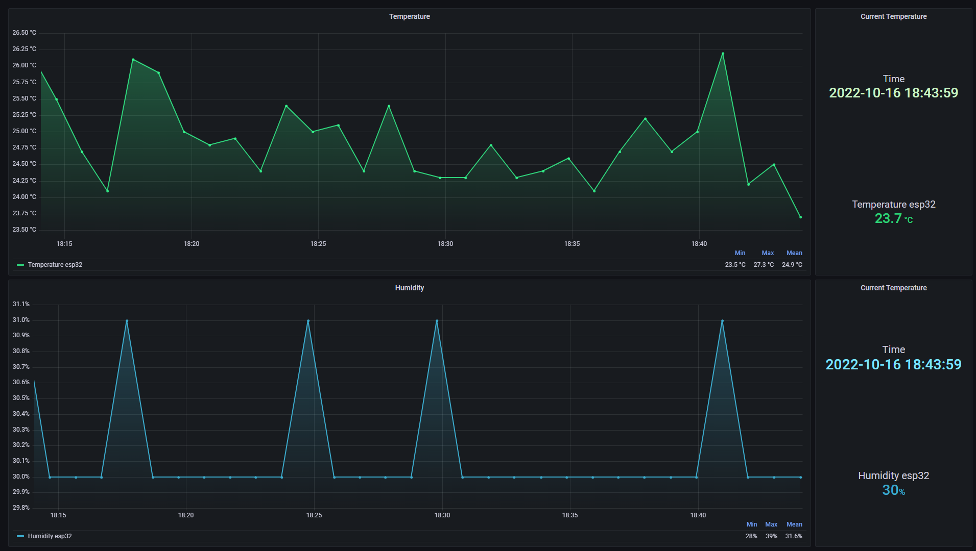Click the last temperature data point at 23.7
Image resolution: width=976 pixels, height=551 pixels.
pos(800,217)
